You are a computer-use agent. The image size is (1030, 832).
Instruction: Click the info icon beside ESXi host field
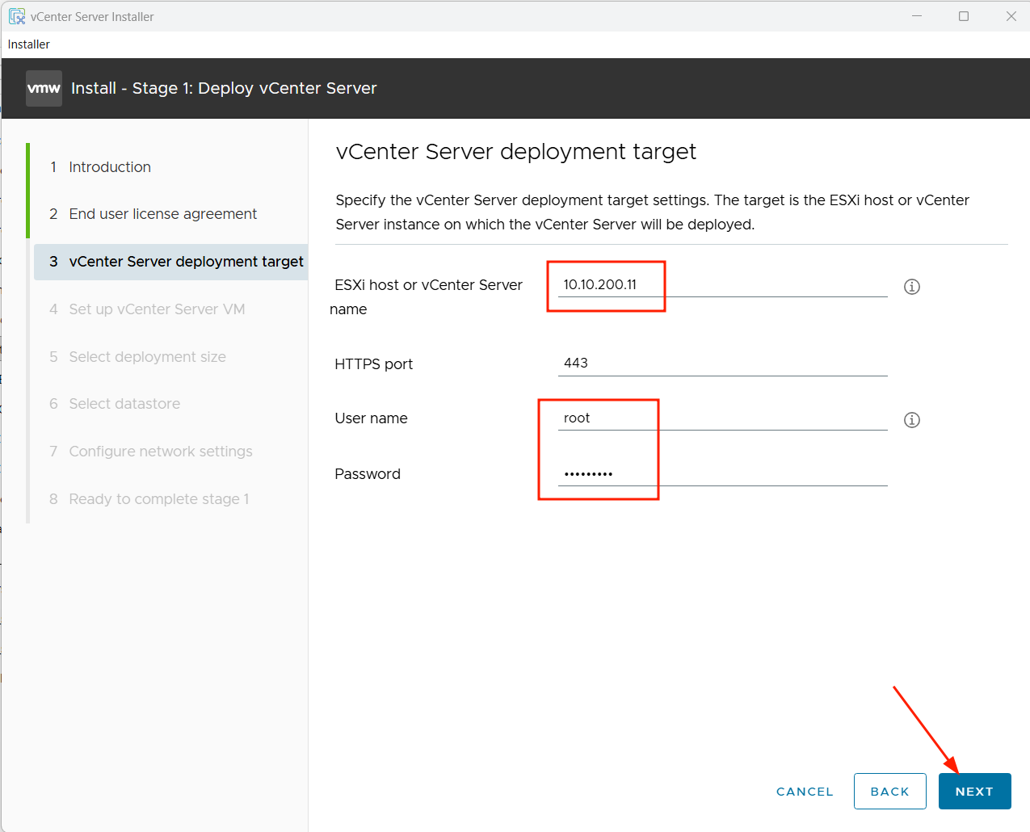click(912, 287)
